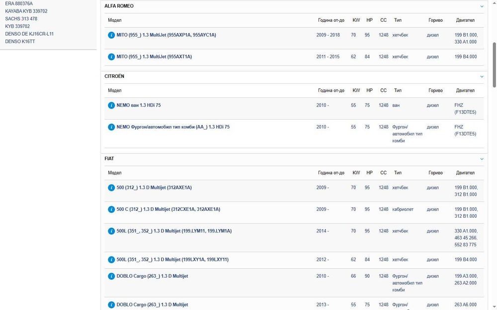Click ван type cell in NEMO row
Screen dimensions: 497x310
click(x=396, y=105)
